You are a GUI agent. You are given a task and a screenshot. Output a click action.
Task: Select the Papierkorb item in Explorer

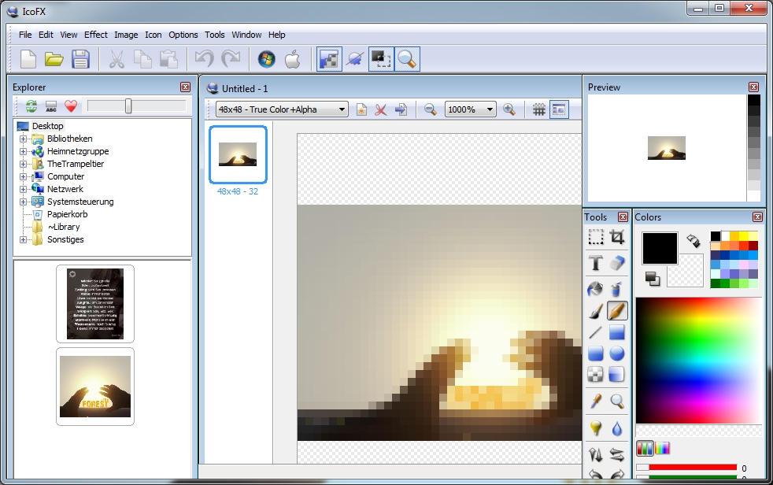click(63, 214)
